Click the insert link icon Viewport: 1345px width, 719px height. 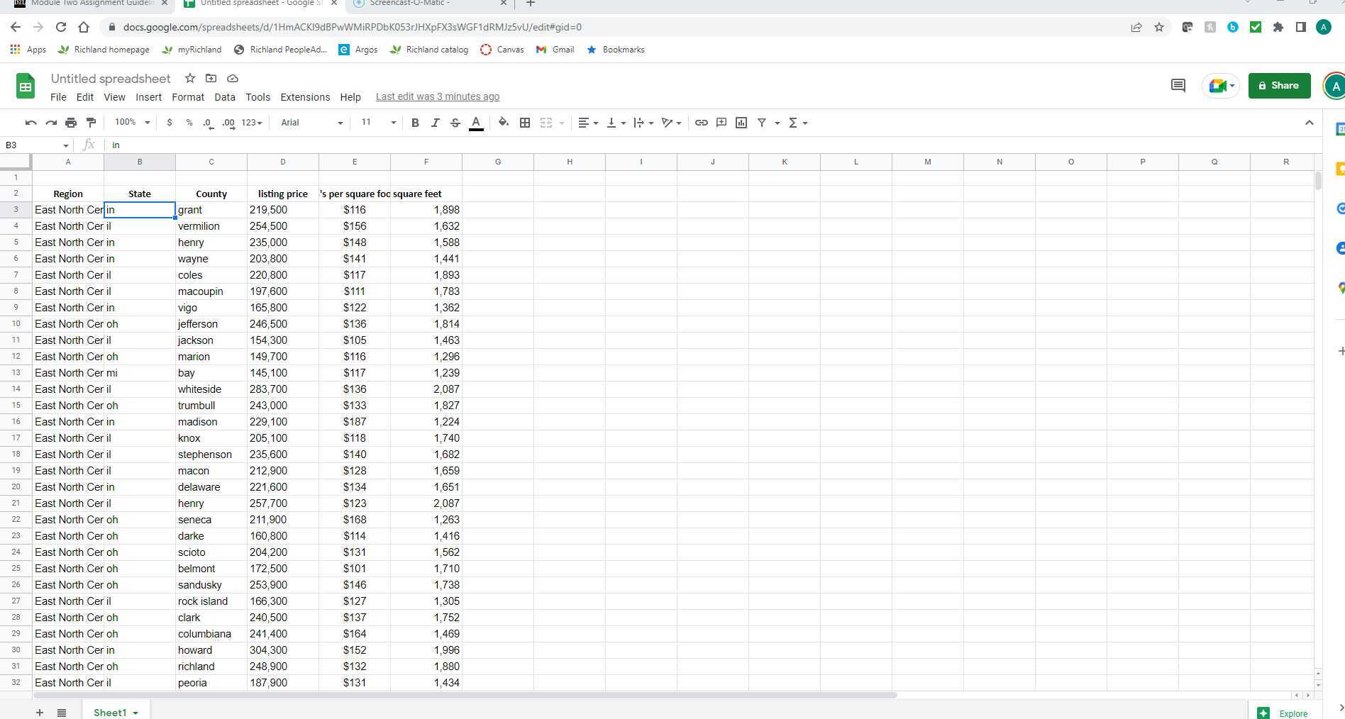pos(702,122)
